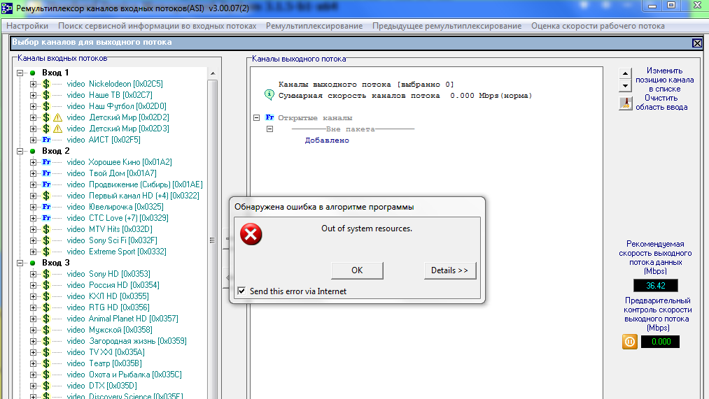709x399 pixels.
Task: Select the TV XXI [0x035A] channel
Action: (x=106, y=352)
